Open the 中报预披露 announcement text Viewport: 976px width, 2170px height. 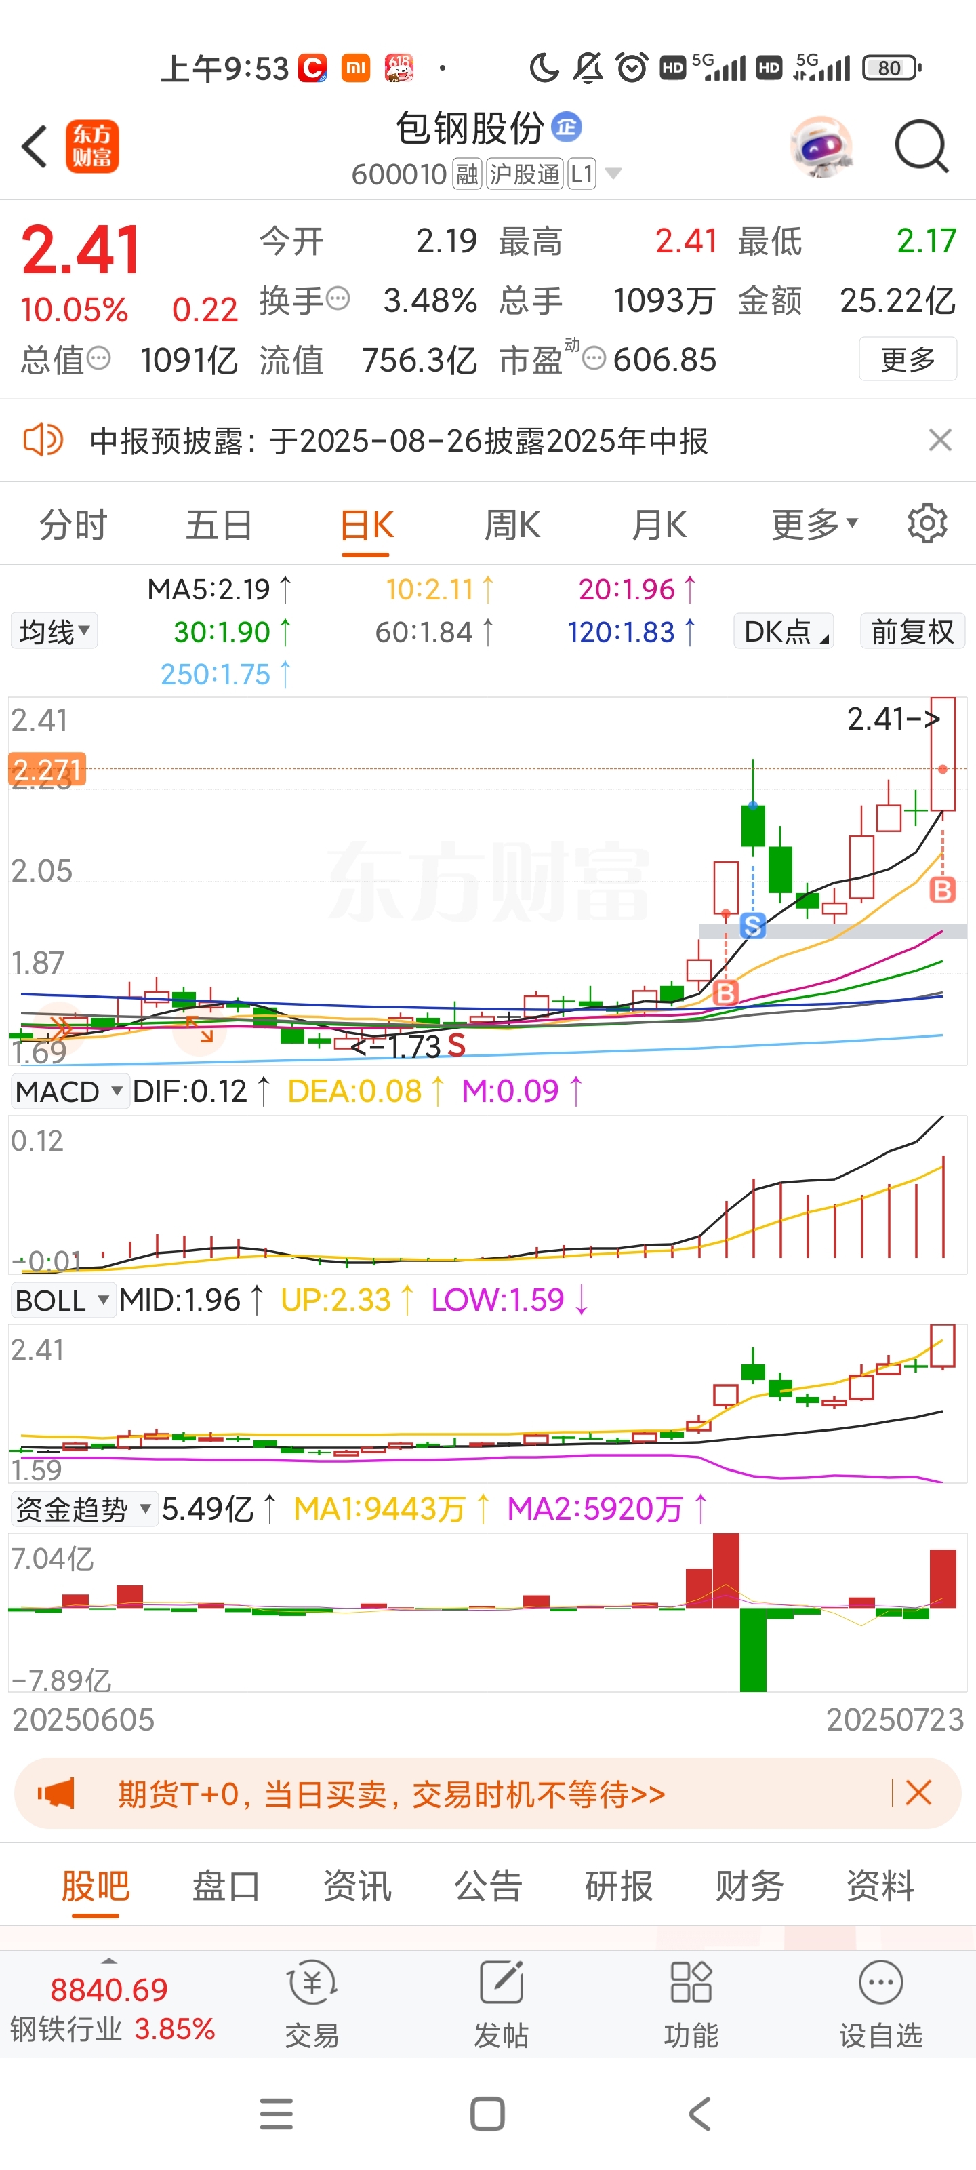pos(399,441)
